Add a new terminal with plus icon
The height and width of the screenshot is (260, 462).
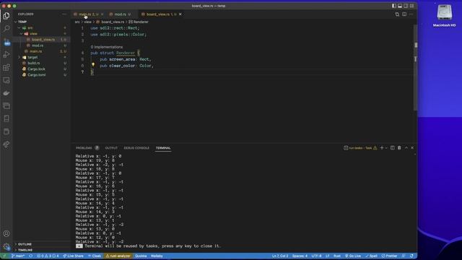point(382,147)
